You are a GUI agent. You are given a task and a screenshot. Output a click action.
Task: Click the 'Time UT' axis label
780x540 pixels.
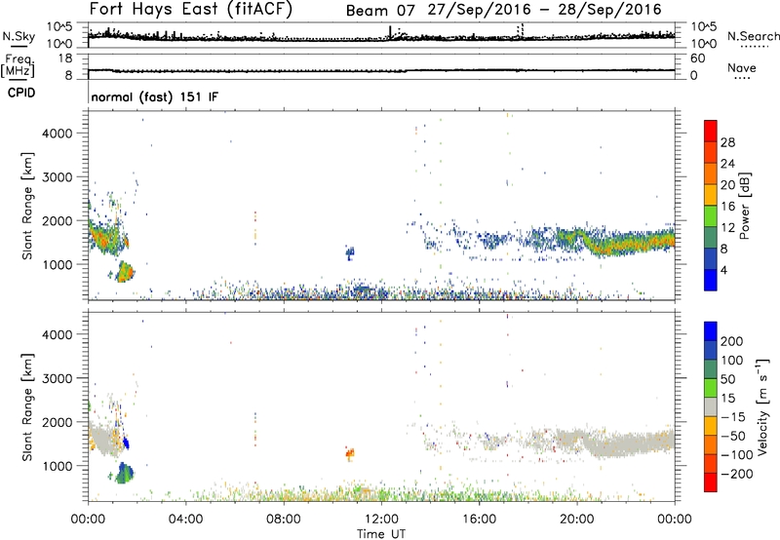[x=381, y=534]
